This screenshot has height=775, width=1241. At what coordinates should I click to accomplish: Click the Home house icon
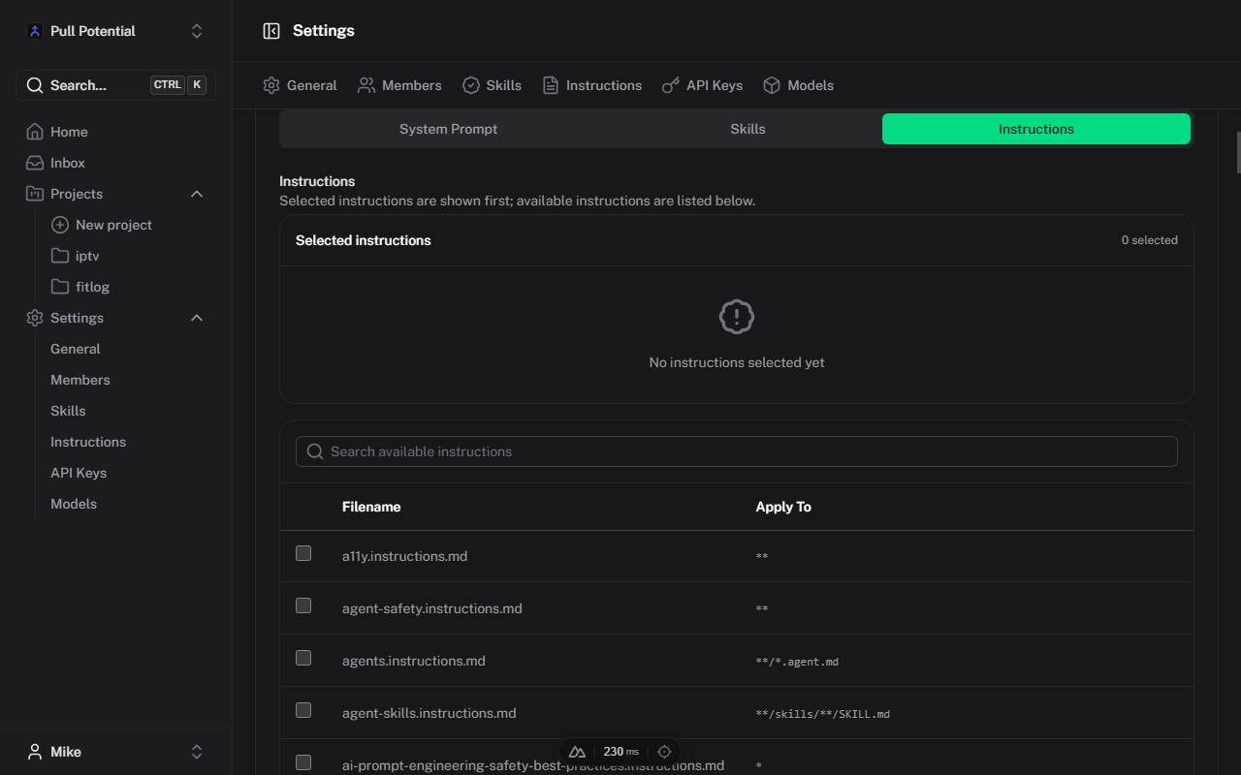(x=35, y=132)
